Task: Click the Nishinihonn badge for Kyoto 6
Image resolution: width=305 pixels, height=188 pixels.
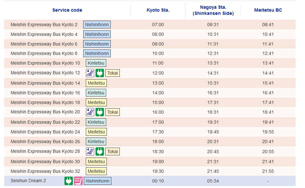Action: click(97, 44)
